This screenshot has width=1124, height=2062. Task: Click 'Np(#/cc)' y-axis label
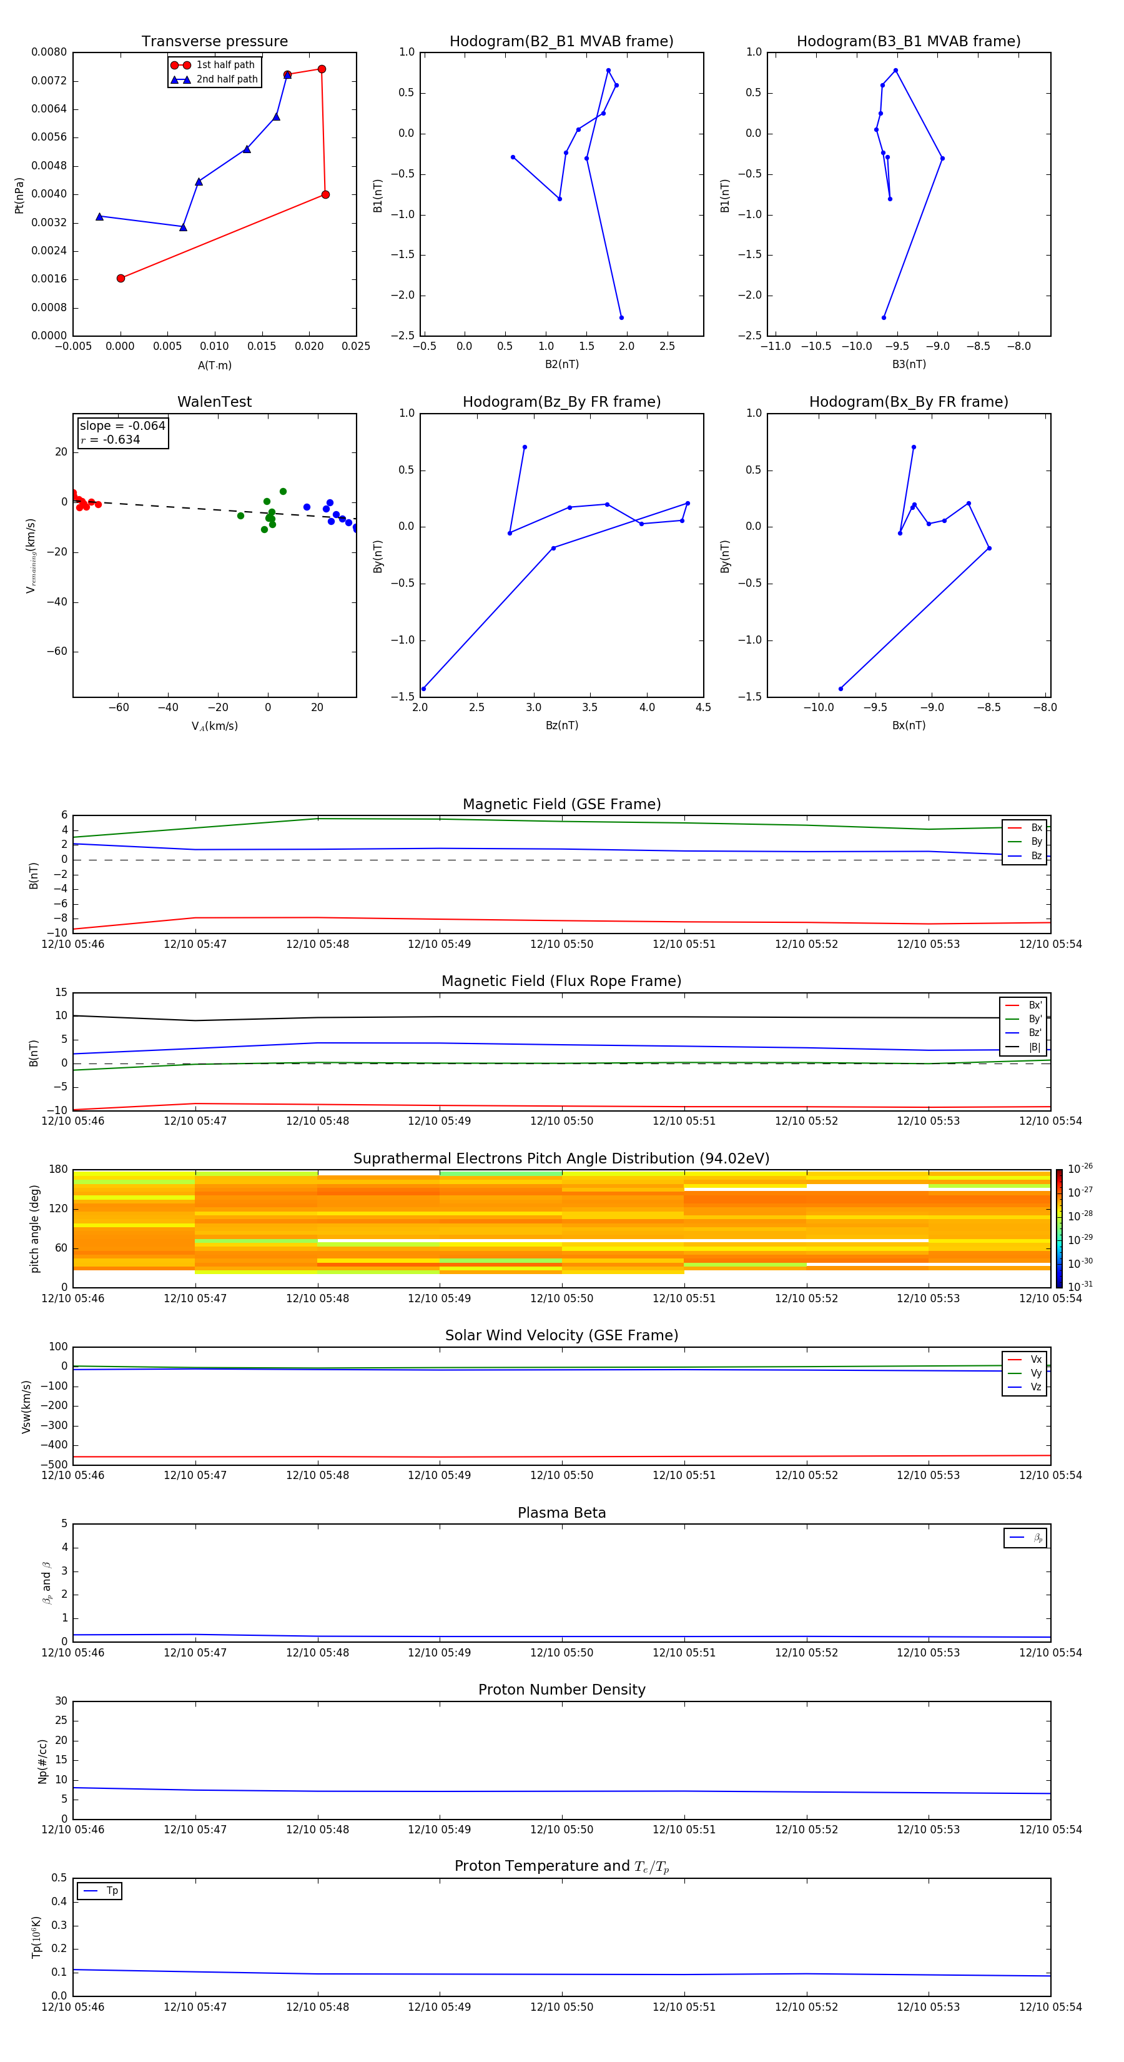tap(42, 1761)
